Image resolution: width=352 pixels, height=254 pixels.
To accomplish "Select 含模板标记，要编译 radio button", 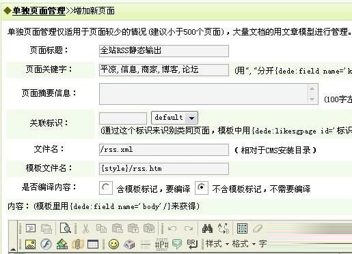I will tap(106, 188).
